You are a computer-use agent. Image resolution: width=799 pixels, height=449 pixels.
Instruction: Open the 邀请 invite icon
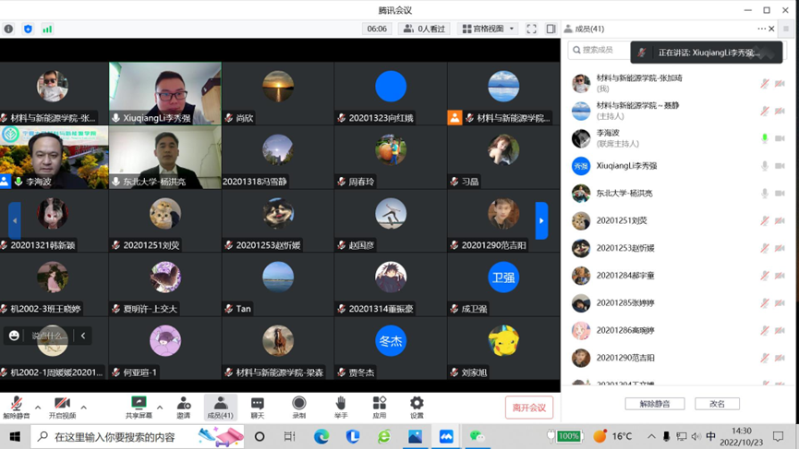coord(183,407)
